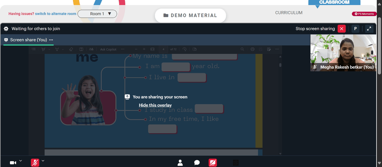Image resolution: width=382 pixels, height=167 pixels.
Task: Select the PDF highlight tool
Action: [44, 49]
